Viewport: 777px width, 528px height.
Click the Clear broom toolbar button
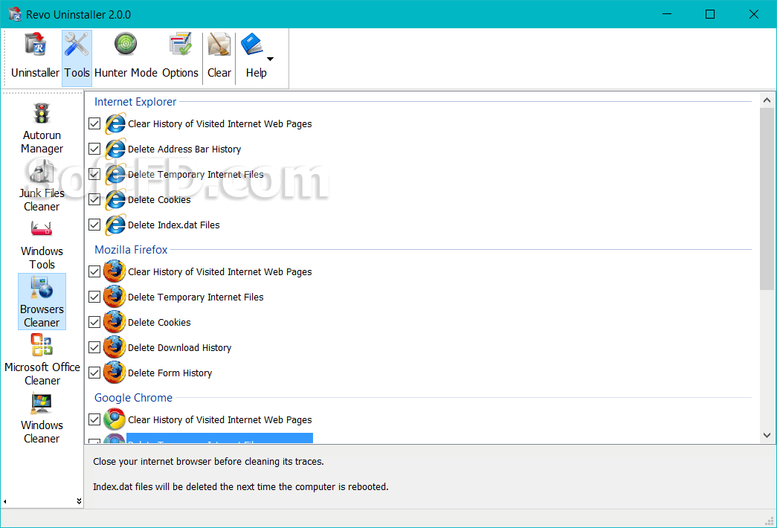[x=219, y=57]
